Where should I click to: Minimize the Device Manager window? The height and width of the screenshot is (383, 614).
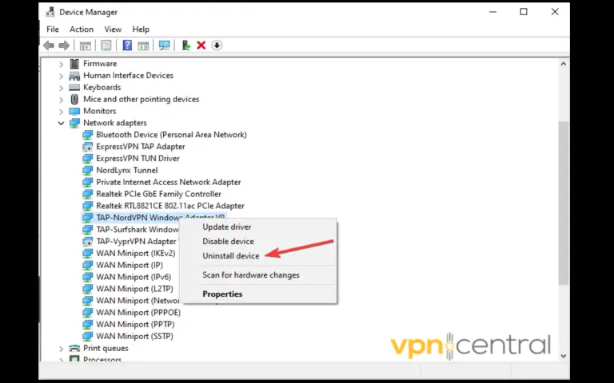(x=493, y=12)
